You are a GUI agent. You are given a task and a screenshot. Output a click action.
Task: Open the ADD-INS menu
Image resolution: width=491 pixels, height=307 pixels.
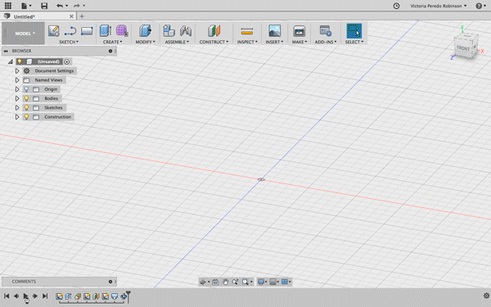[326, 42]
